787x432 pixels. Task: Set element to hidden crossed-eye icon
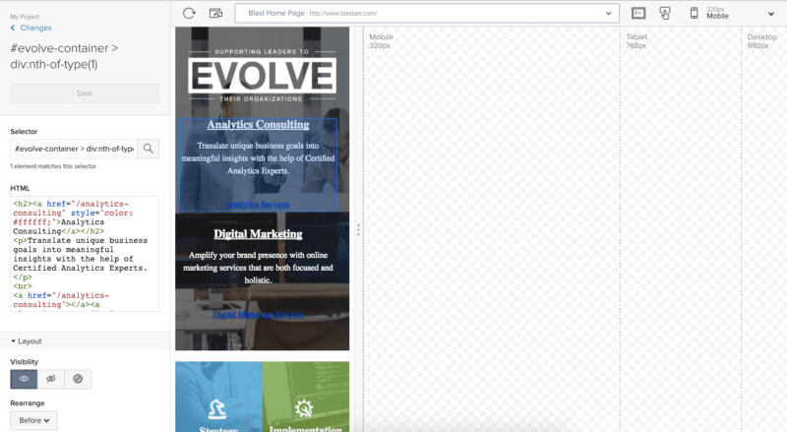[51, 379]
